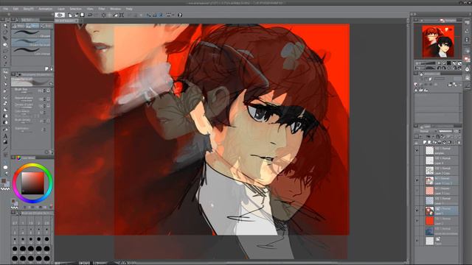This screenshot has height=265, width=472.
Task: Switch to the India ink sub tool group tab
Action: (46, 26)
